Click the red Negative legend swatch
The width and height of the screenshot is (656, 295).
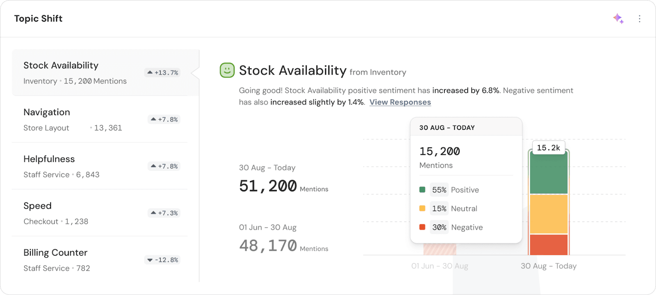(422, 227)
